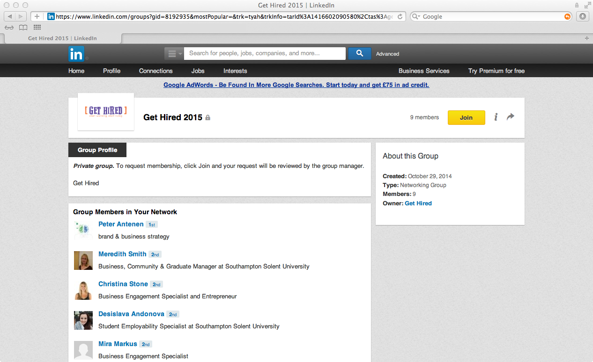
Task: Click the Advanced search link
Action: 387,54
